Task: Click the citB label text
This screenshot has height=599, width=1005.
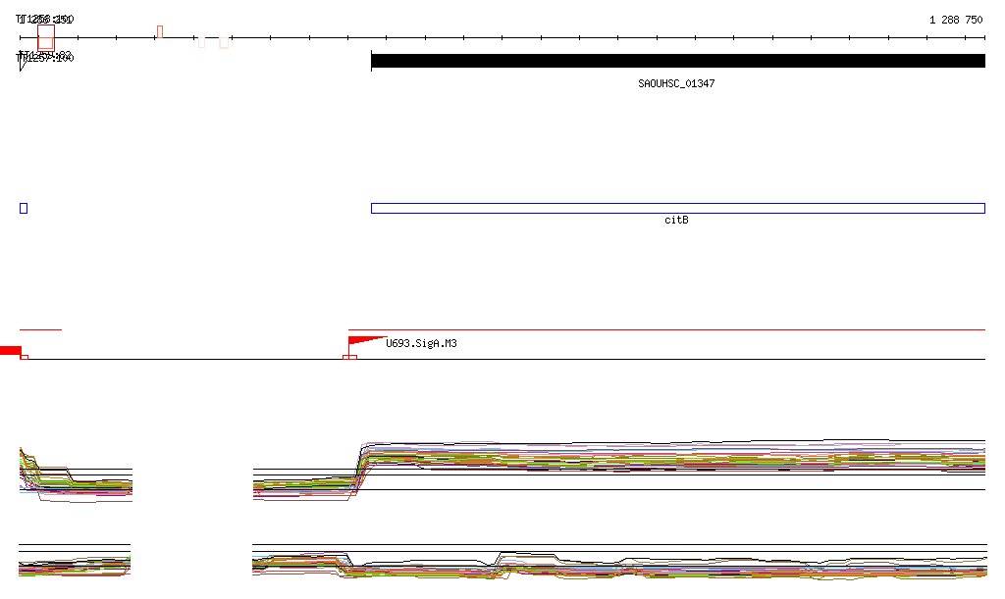Action: coord(676,221)
